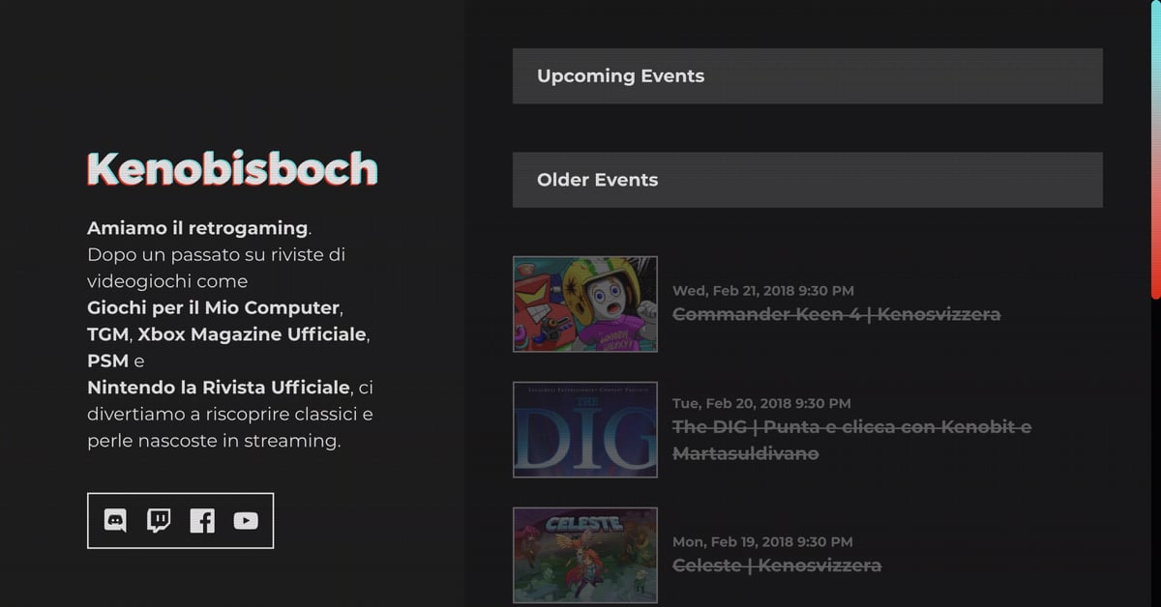
Task: Open The DIG event thumbnail
Action: pyautogui.click(x=585, y=429)
